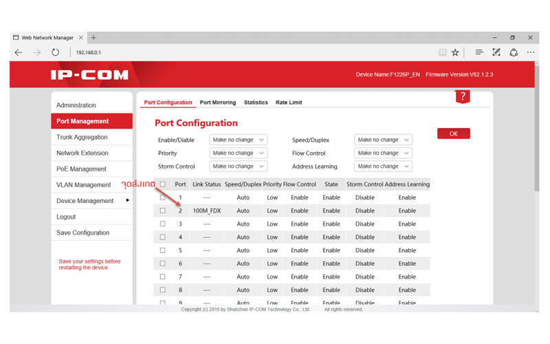Click the 100M_FDX link status cell
Screen dimensions: 550x344
207,211
